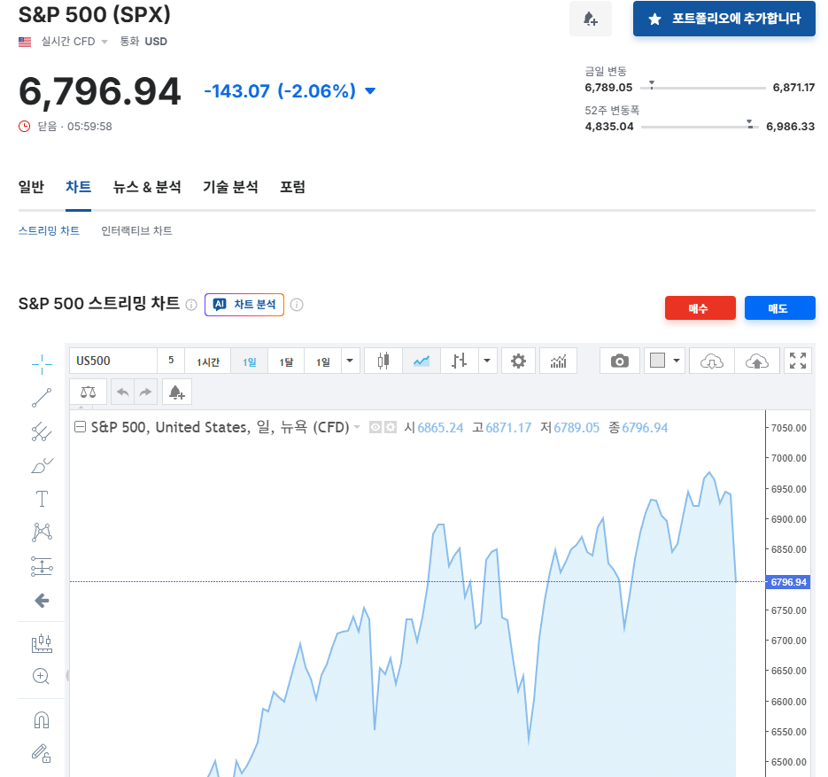Take a chart snapshot with camera

tap(619, 361)
